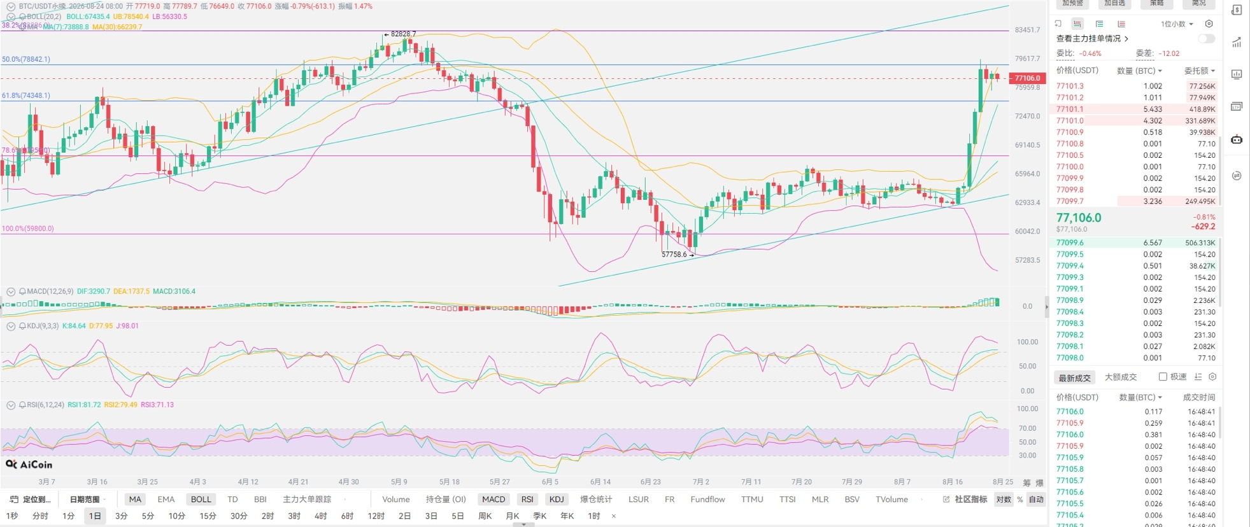Click the 加预警 button
This screenshot has width=1250, height=527.
(x=1073, y=3)
